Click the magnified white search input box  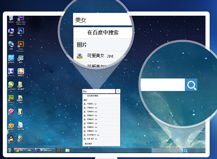click(162, 85)
